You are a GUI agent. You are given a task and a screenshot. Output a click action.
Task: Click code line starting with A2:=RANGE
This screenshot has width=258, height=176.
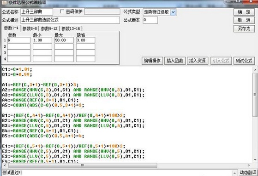tap(73, 90)
